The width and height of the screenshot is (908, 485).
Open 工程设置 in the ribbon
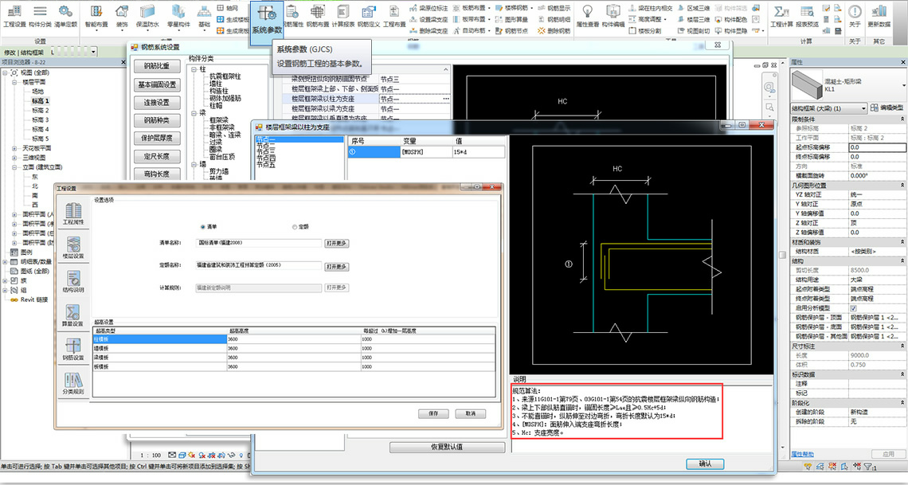15,14
